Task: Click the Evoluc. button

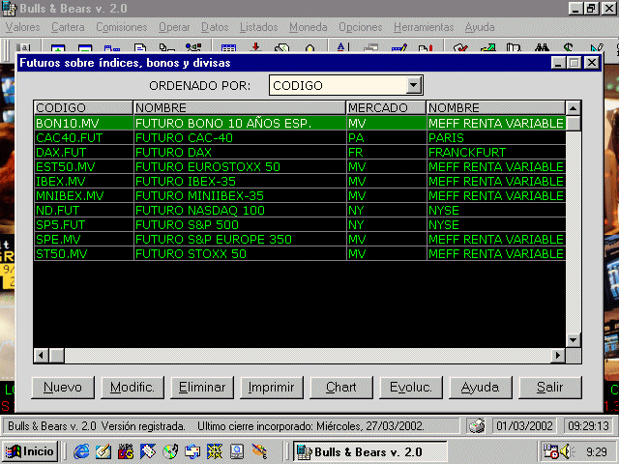Action: click(410, 388)
